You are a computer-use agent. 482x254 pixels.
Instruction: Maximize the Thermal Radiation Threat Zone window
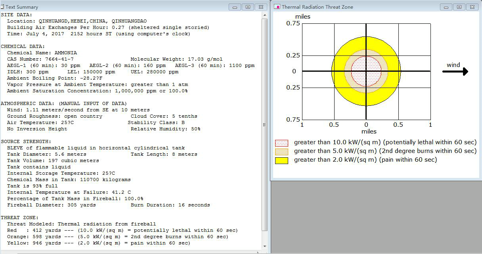(459, 7)
